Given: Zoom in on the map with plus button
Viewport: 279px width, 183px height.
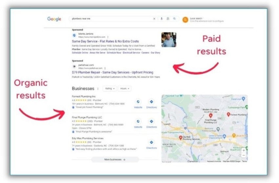Looking at the screenshot, I should click(x=243, y=150).
